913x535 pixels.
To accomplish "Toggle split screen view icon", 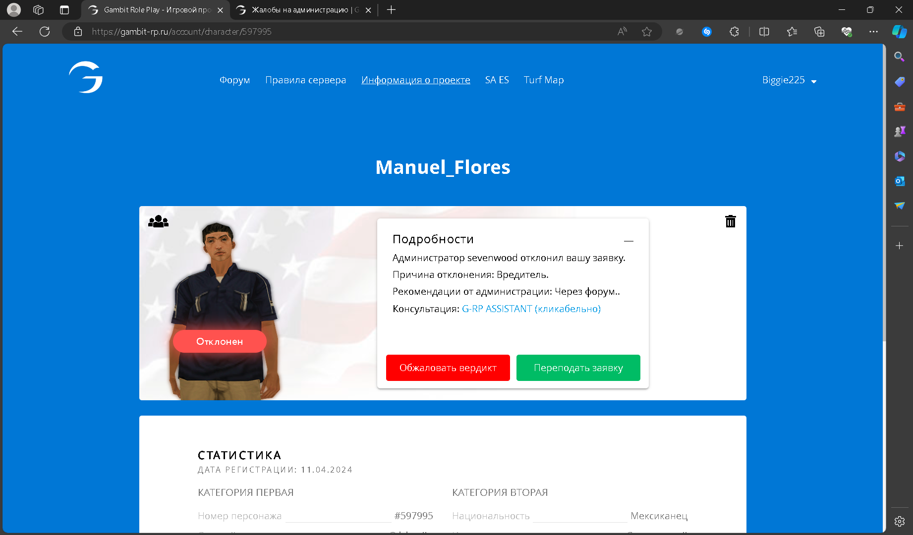I will tap(764, 32).
